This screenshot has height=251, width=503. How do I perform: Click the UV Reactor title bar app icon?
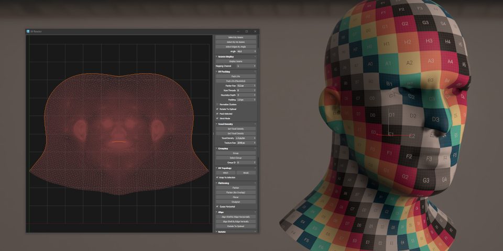[28, 31]
